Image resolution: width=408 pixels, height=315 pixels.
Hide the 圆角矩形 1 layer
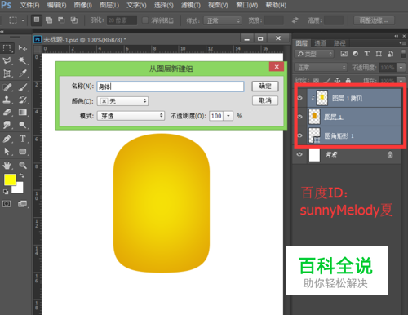coord(300,135)
